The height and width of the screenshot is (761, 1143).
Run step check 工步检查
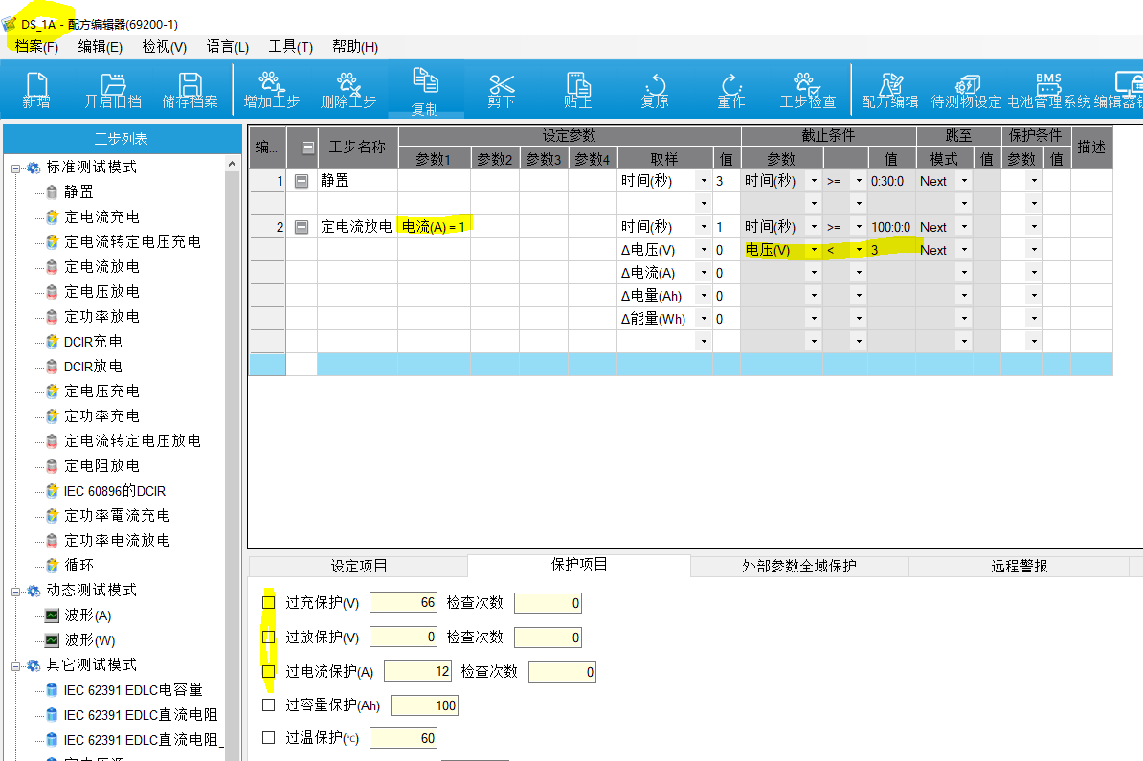808,90
